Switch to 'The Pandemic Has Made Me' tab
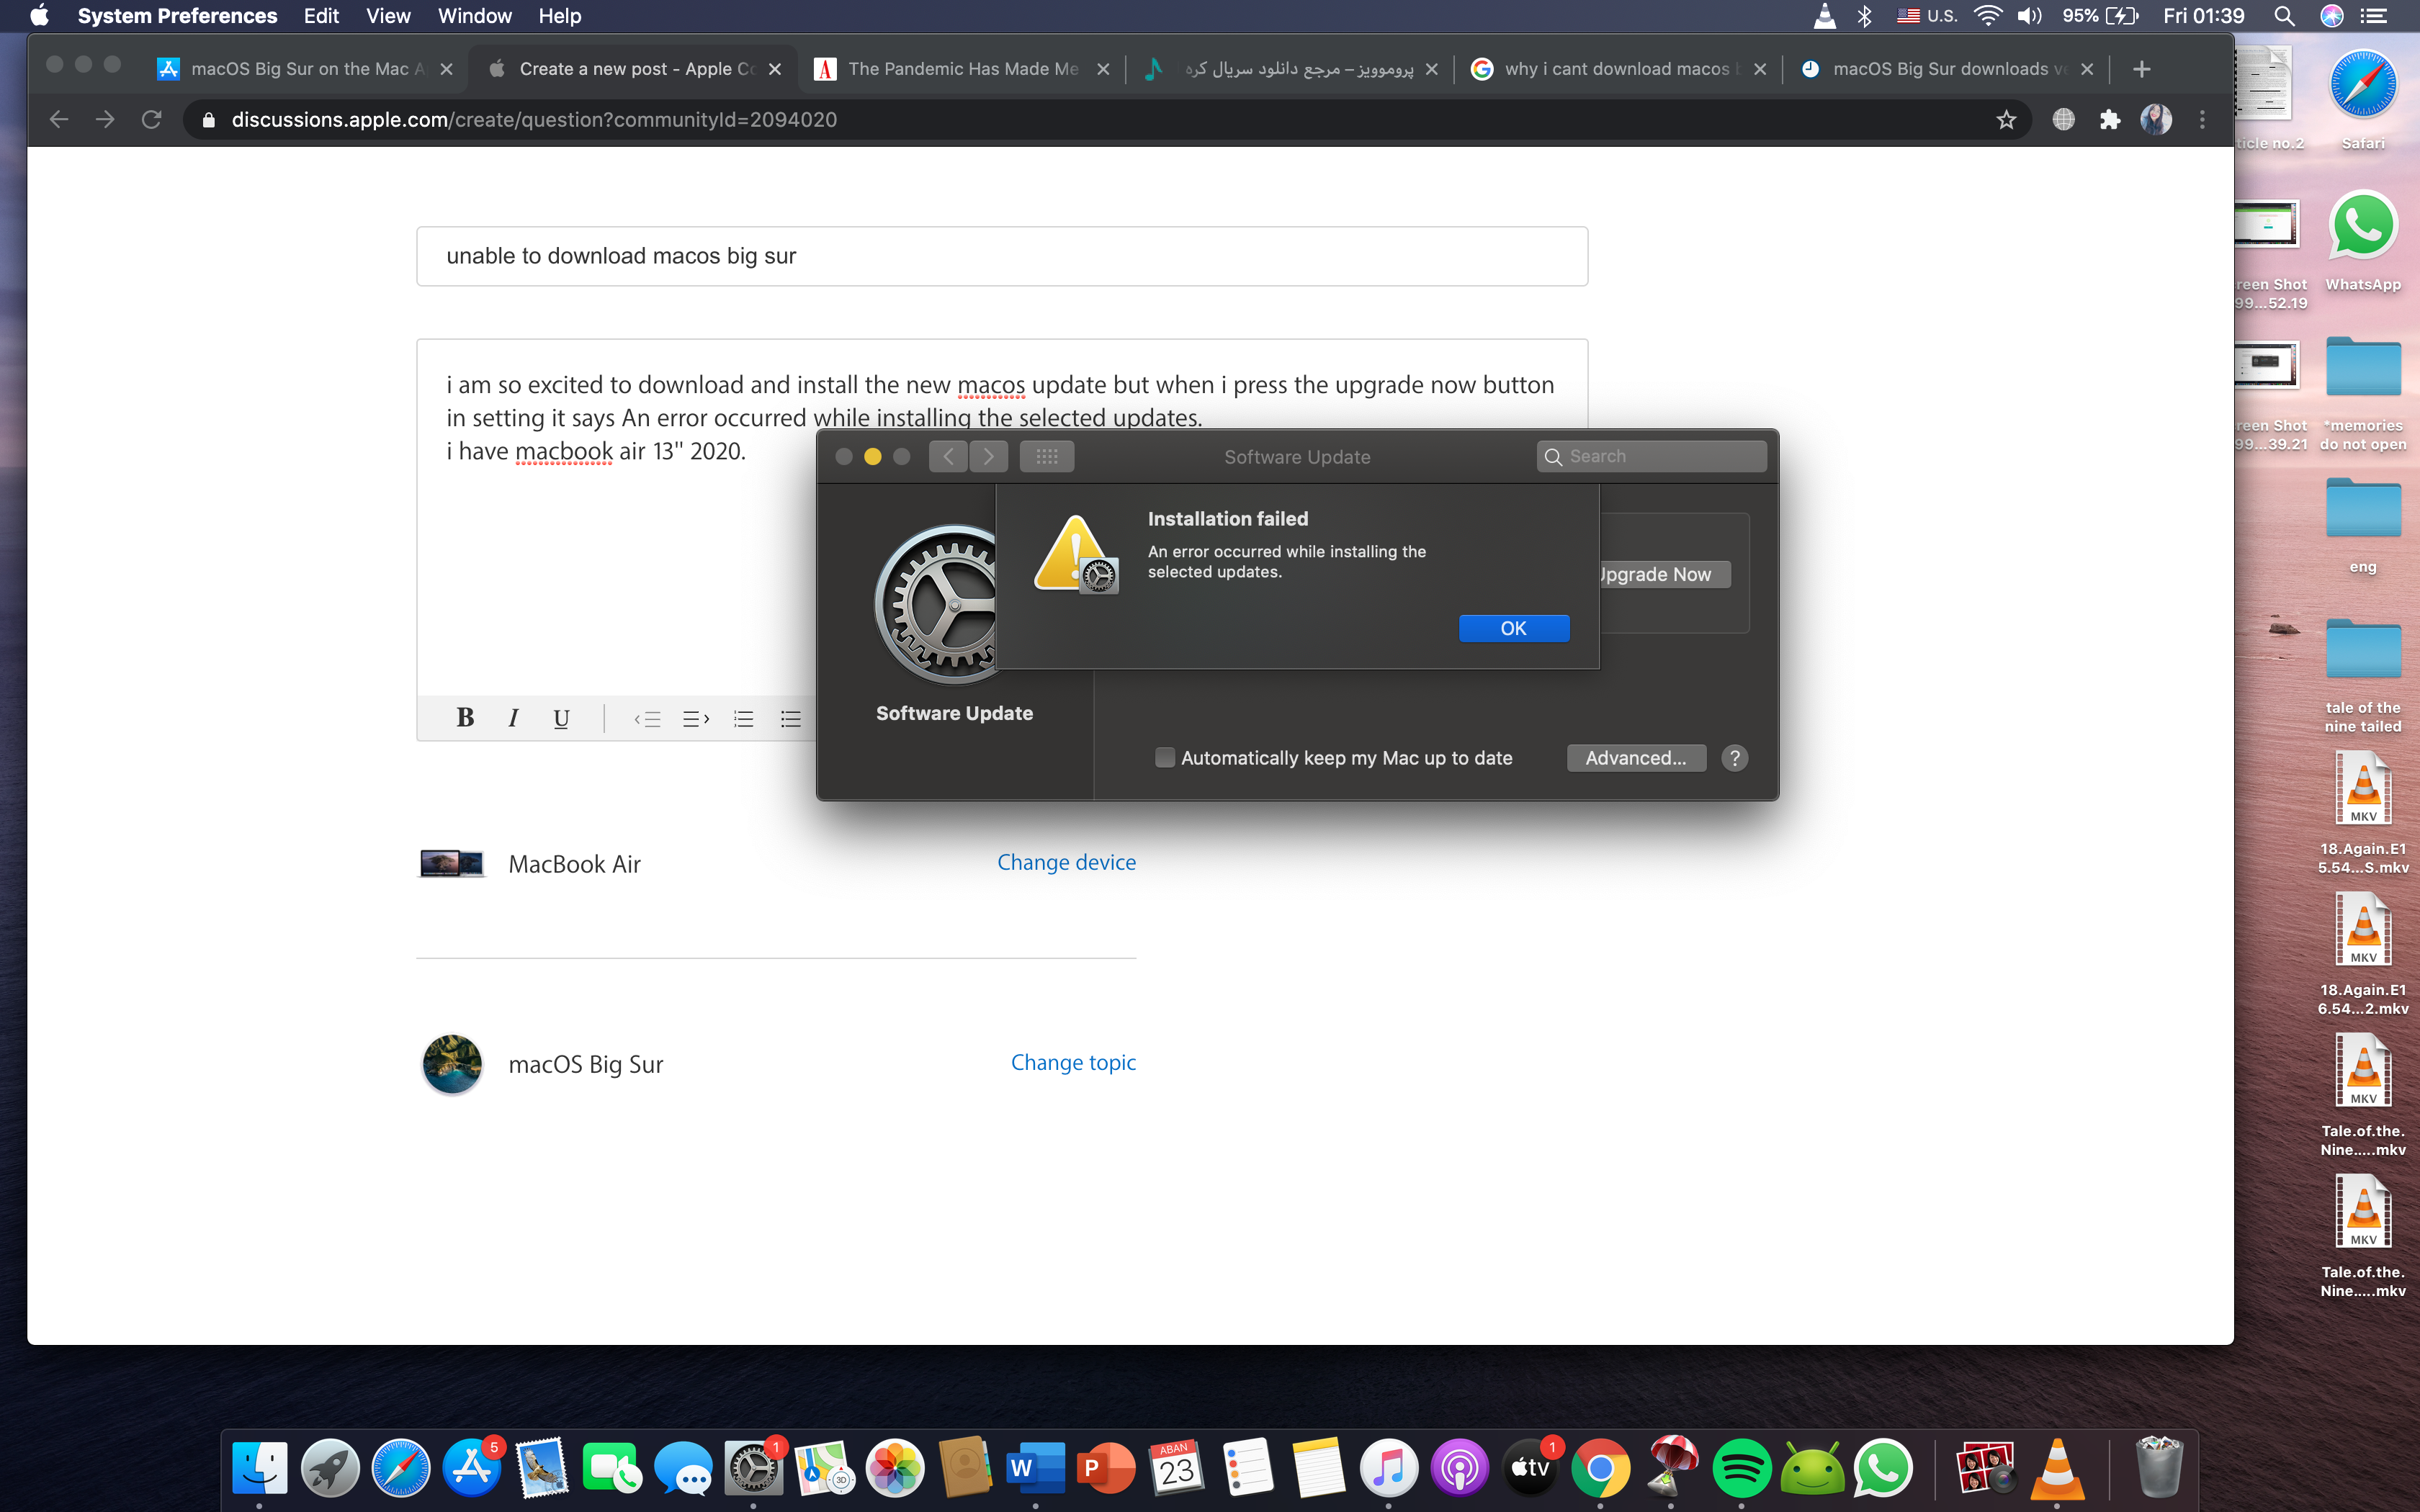Viewport: 2420px width, 1512px height. coord(962,69)
